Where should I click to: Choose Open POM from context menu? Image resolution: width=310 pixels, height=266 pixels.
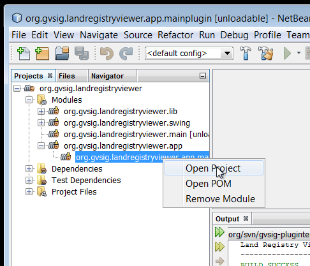214,184
